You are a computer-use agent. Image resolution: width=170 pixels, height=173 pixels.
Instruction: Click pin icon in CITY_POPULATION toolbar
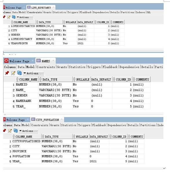click(x=5, y=130)
